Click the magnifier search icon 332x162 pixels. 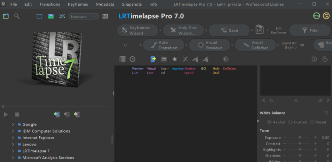[17, 16]
